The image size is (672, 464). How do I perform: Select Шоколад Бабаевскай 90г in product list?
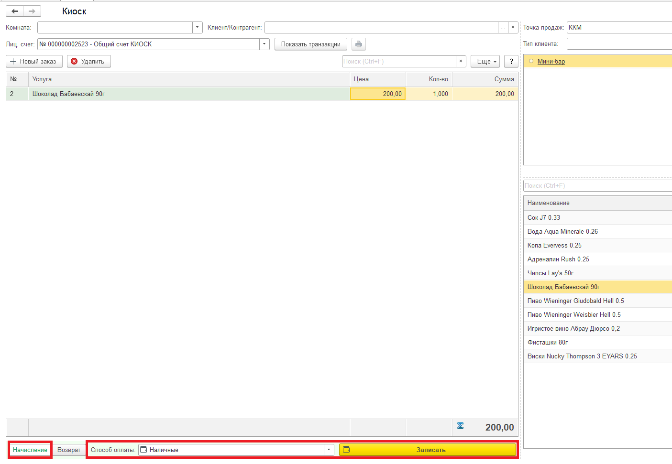(x=598, y=287)
